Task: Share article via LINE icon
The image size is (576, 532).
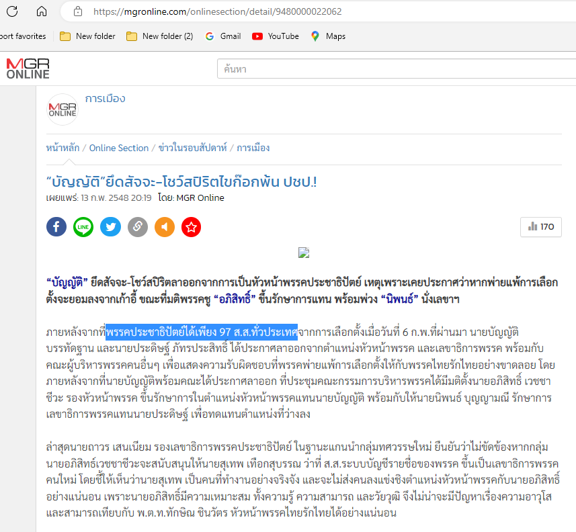Action: click(x=83, y=227)
